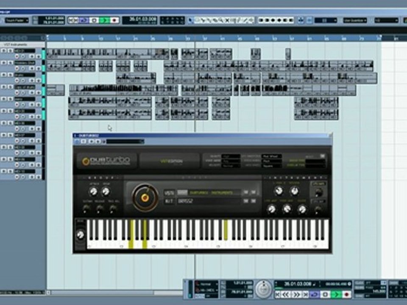This screenshot has width=407, height=305.
Task: Click the toolbar position display 35.01.03.008
Action: pos(139,20)
